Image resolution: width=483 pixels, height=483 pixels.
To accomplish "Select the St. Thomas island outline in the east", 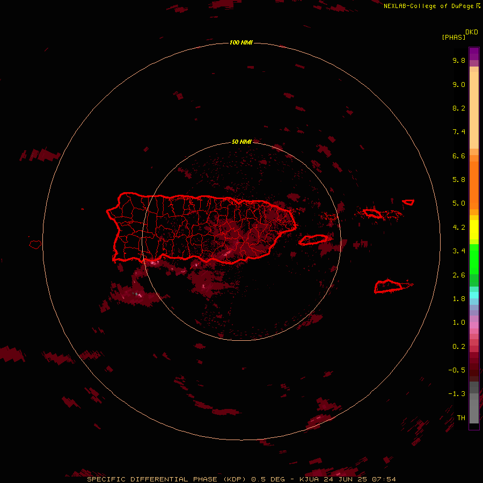I will click(373, 213).
